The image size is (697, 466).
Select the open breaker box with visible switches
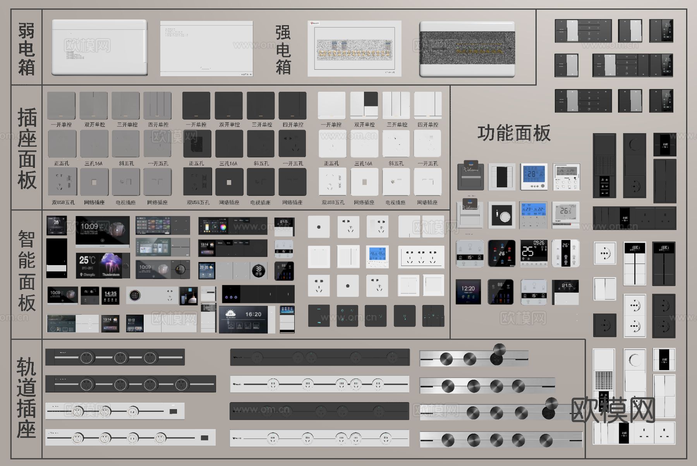coord(354,48)
